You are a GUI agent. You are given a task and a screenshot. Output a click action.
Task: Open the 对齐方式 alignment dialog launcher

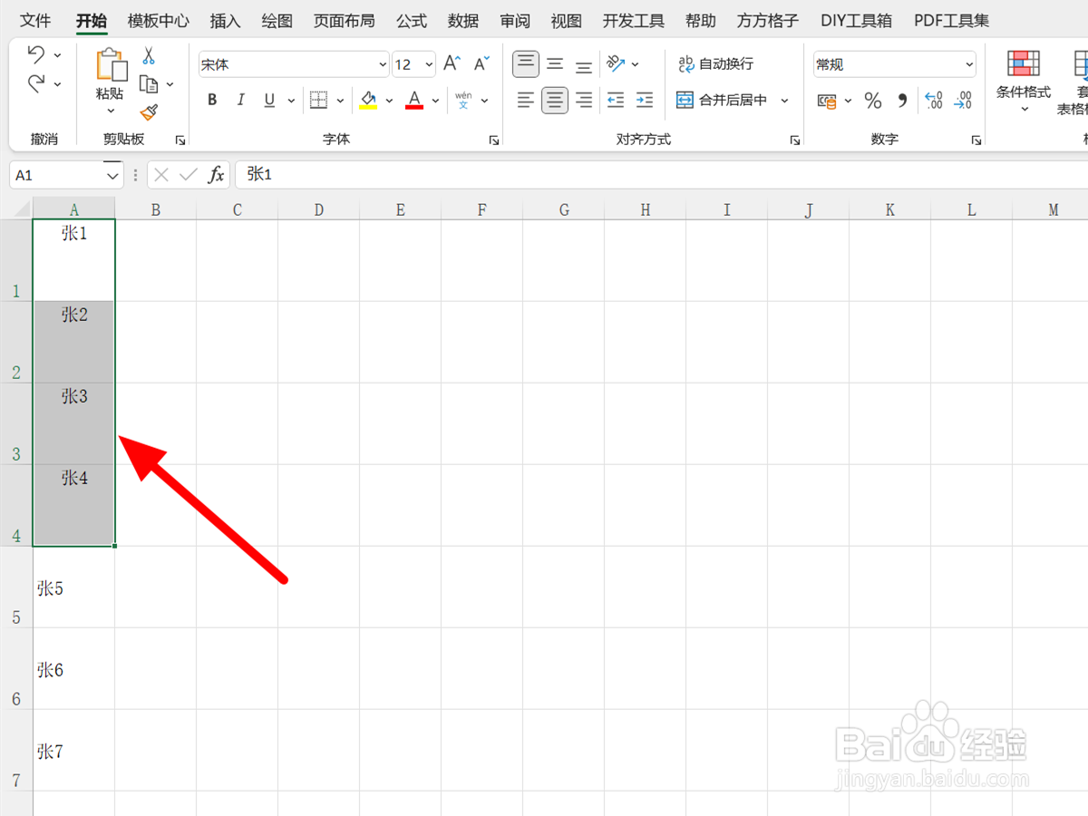795,141
